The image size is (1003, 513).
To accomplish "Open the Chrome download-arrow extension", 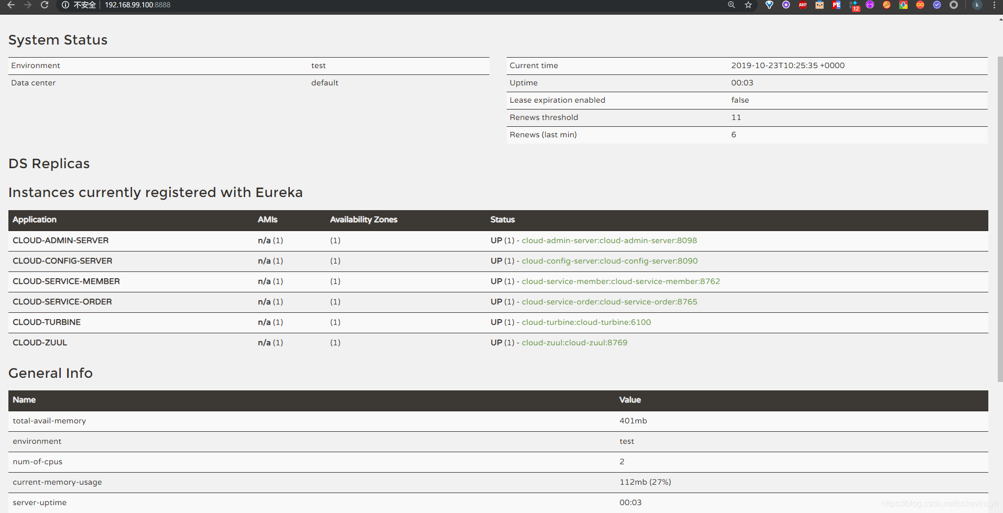I will point(903,5).
